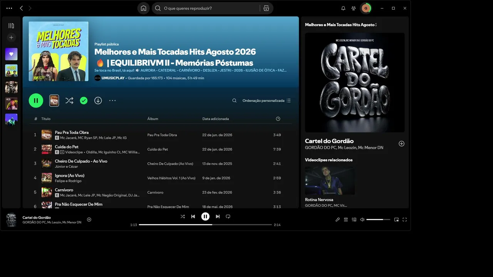
Task: Play the 'Rotina Nervosa' related video thumbnail
Action: click(330, 180)
